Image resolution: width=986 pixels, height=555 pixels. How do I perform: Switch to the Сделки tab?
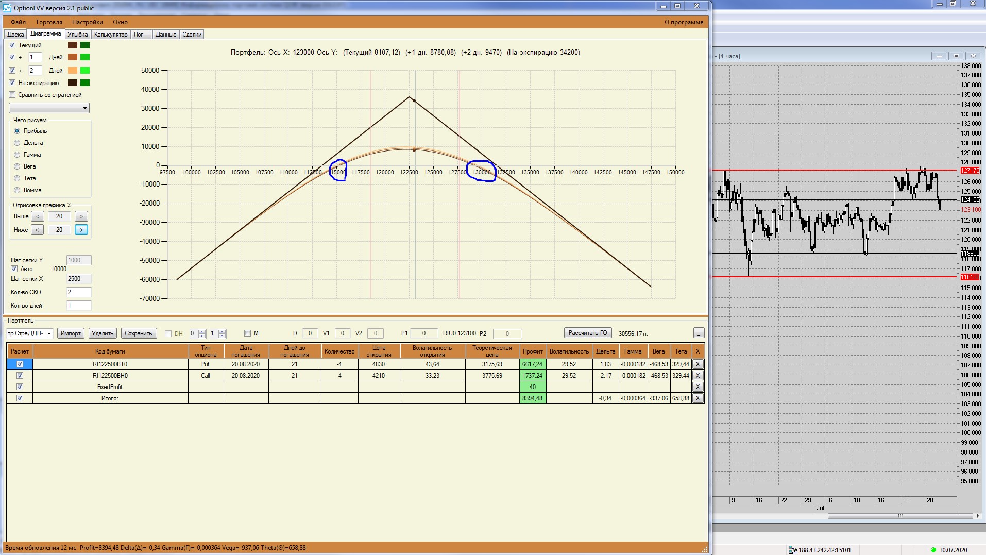[192, 35]
